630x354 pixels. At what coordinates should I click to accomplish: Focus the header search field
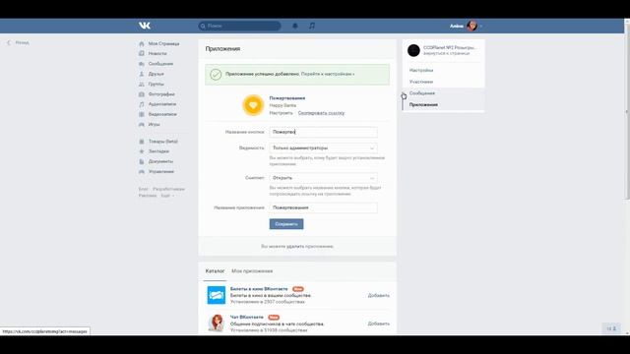[x=239, y=26]
